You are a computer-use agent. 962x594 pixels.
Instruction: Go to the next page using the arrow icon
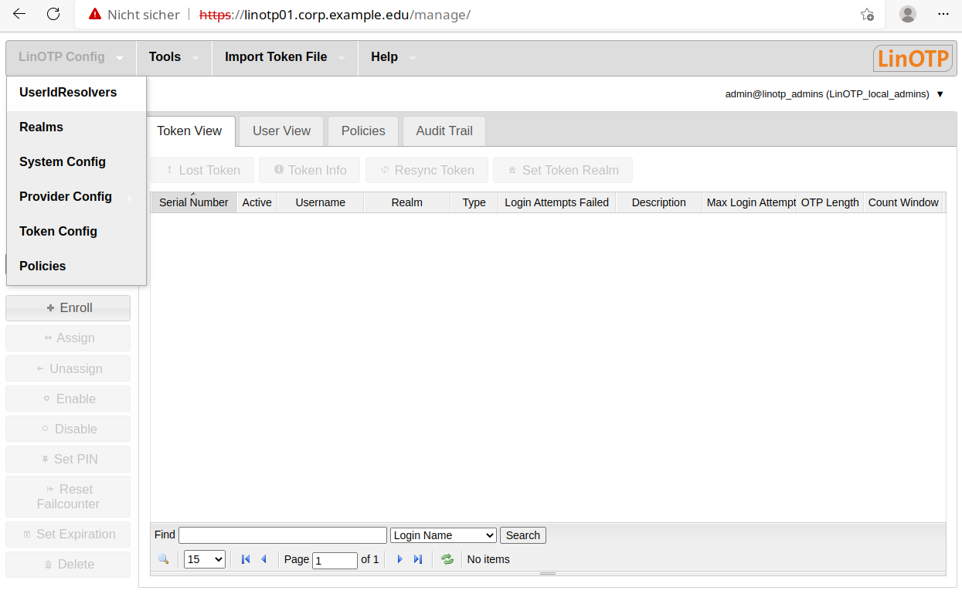point(399,559)
